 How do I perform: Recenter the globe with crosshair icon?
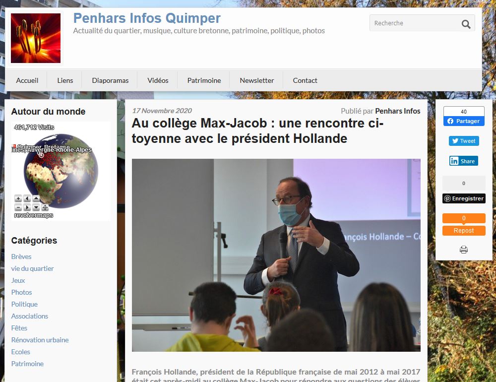tap(45, 207)
